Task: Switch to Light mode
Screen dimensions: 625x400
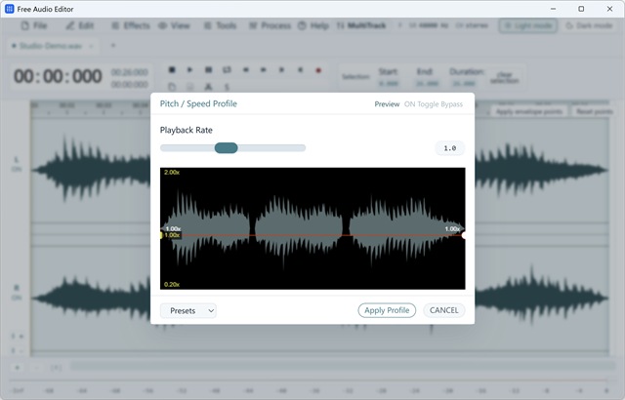Action: (528, 26)
